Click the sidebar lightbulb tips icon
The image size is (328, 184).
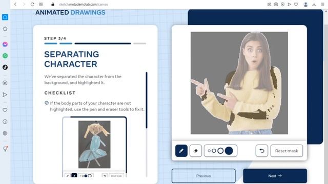[5, 149]
